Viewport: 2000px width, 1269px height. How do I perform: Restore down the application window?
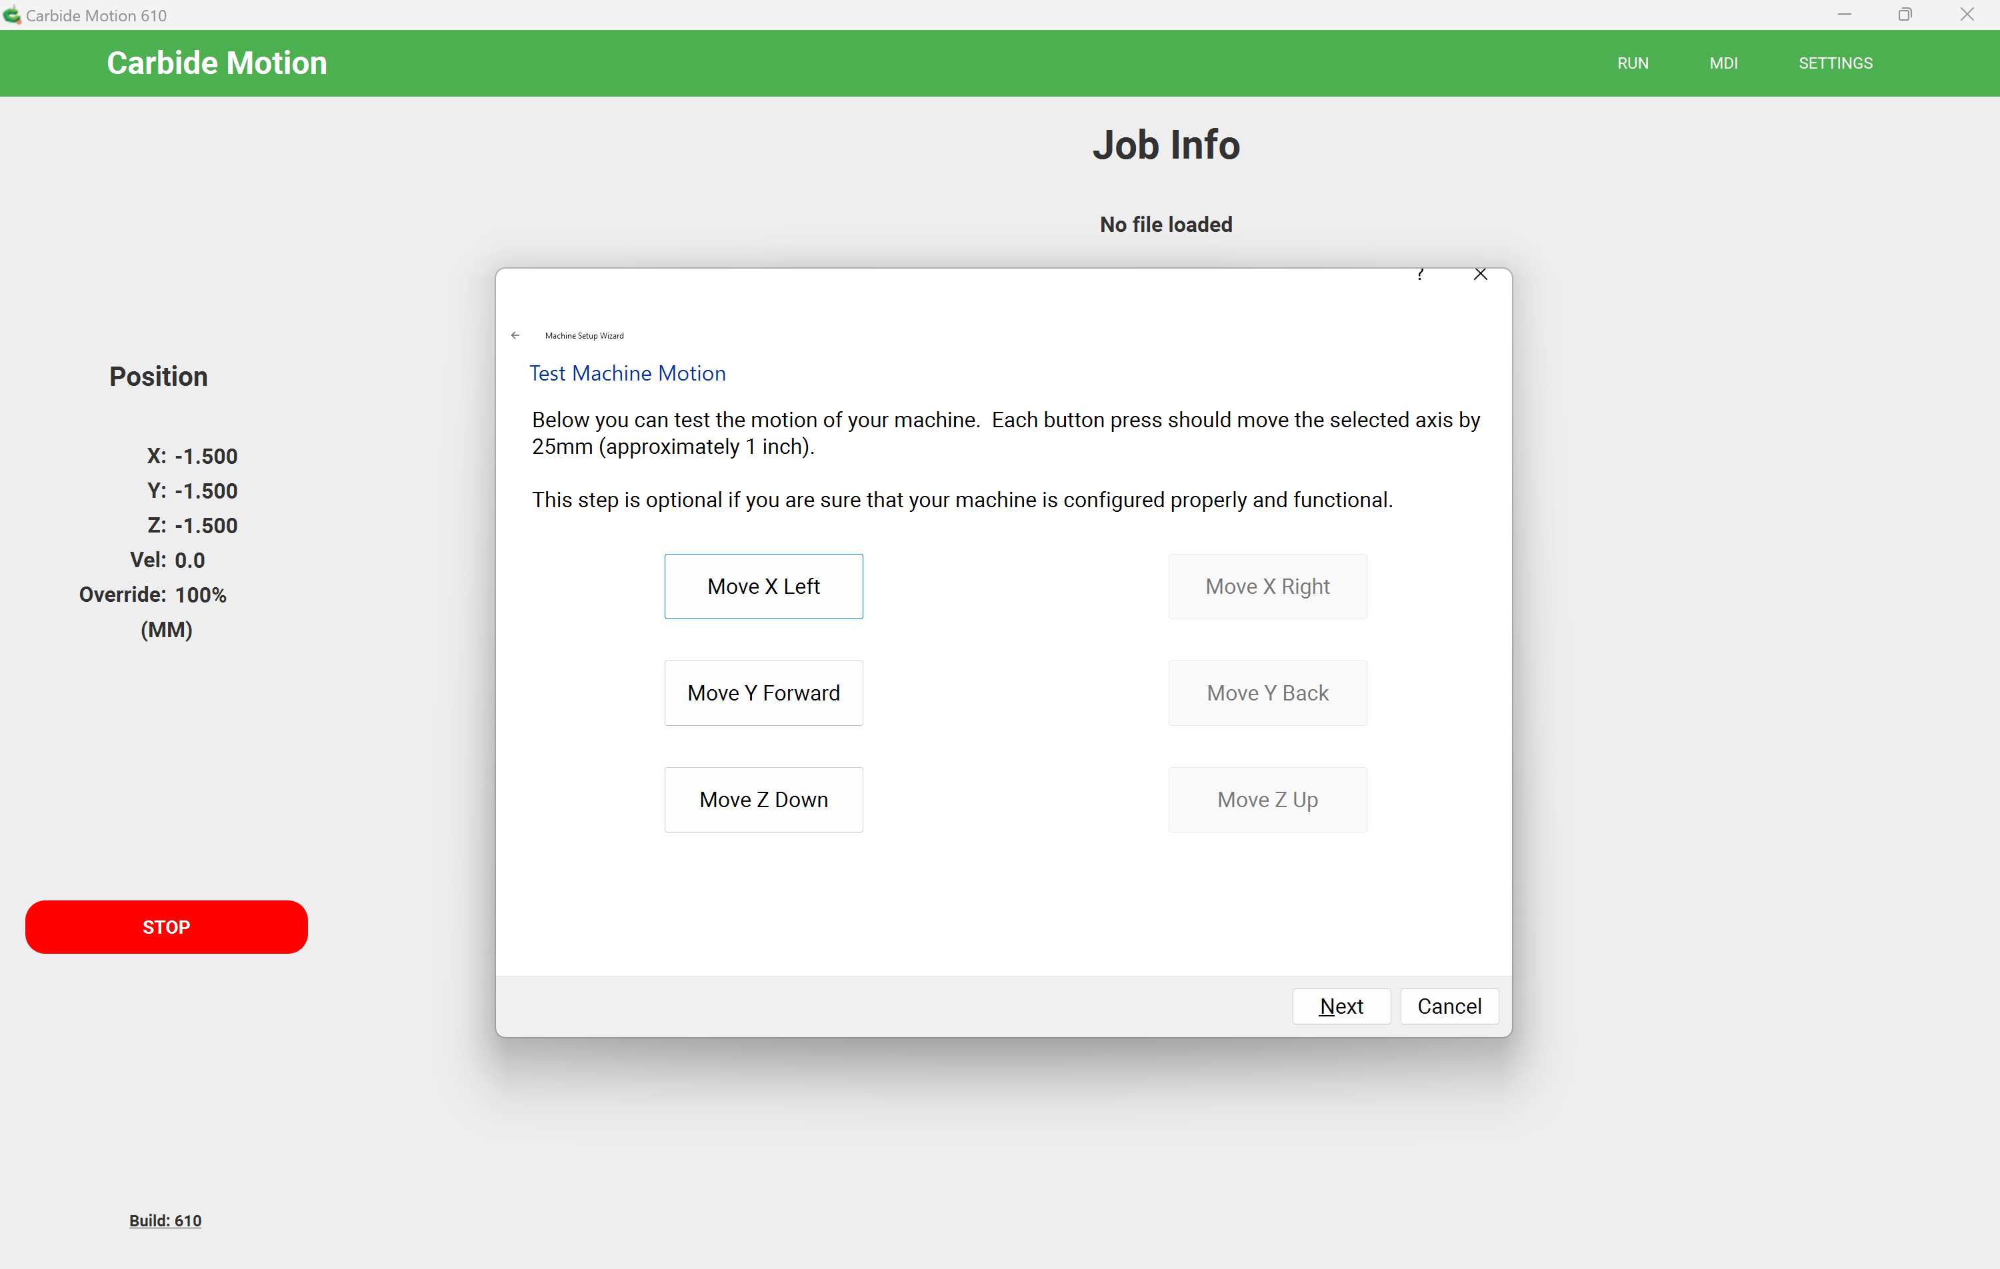[1905, 15]
